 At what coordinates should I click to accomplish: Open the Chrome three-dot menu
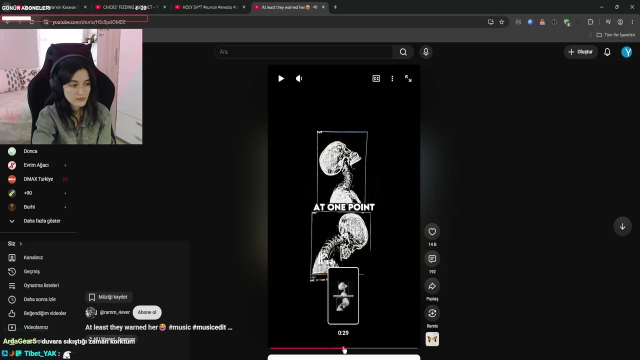coord(632,22)
